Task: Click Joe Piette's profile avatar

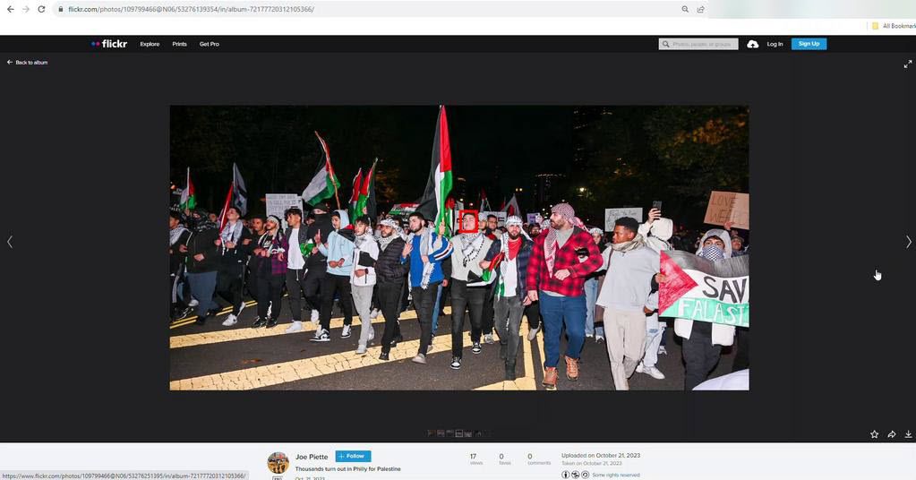Action: (x=278, y=462)
